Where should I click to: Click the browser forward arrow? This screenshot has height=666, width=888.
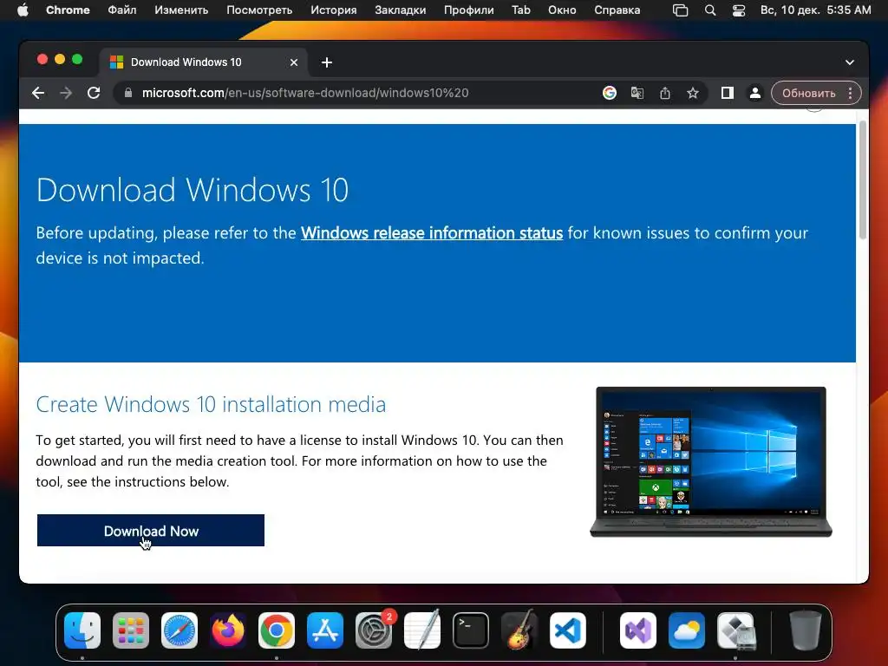66,93
